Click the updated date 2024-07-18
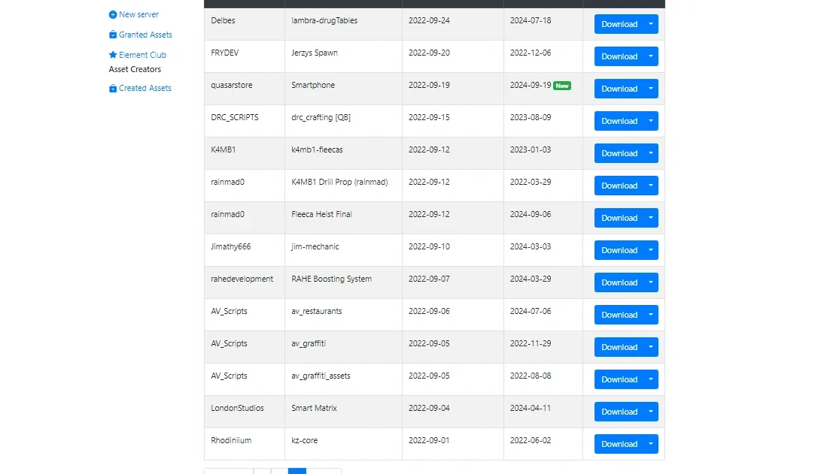 (x=531, y=20)
